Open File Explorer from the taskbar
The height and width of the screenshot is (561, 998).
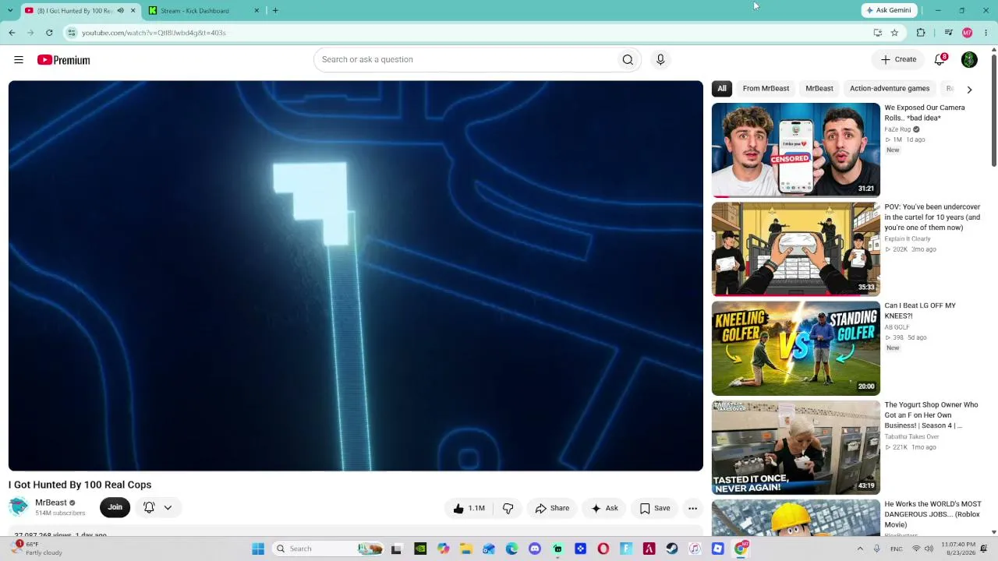465,549
